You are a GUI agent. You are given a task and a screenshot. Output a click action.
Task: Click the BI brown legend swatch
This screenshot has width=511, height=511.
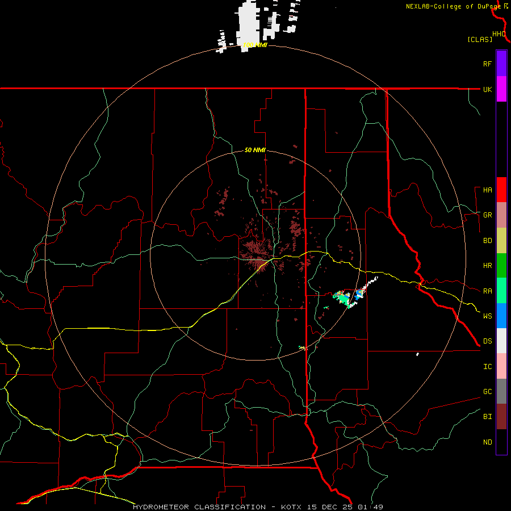(501, 417)
